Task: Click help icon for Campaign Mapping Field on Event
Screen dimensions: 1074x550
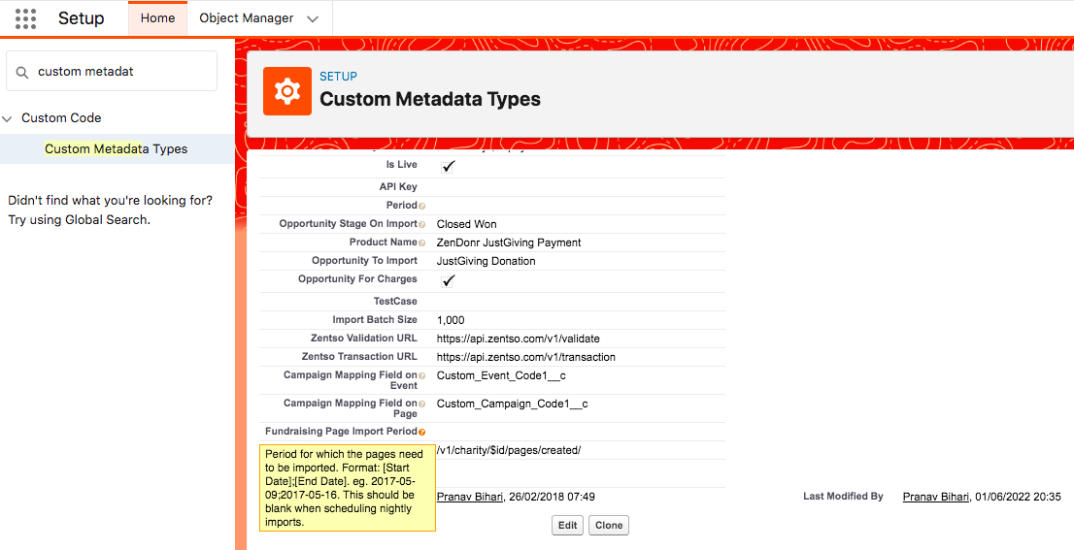Action: pyautogui.click(x=421, y=376)
